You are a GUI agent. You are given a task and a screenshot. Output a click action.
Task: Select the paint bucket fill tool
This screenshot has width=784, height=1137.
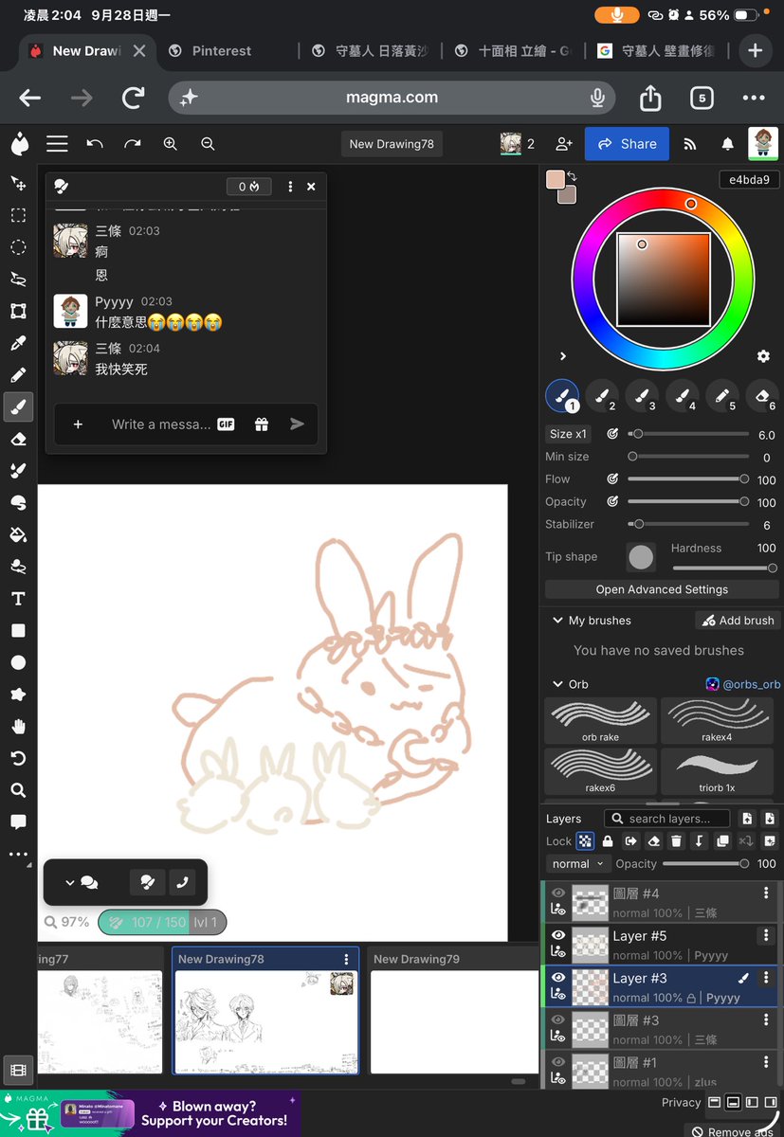point(18,534)
